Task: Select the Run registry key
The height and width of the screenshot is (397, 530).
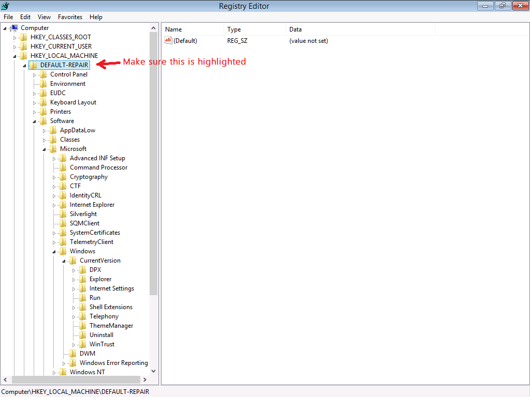Action: tap(95, 298)
